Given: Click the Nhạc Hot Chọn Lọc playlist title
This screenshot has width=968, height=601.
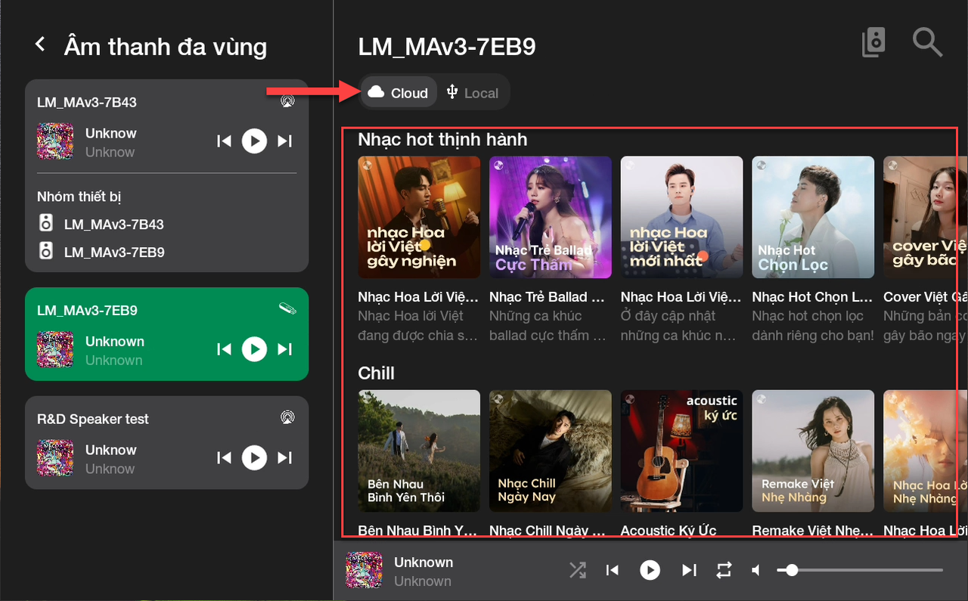Looking at the screenshot, I should tap(812, 297).
